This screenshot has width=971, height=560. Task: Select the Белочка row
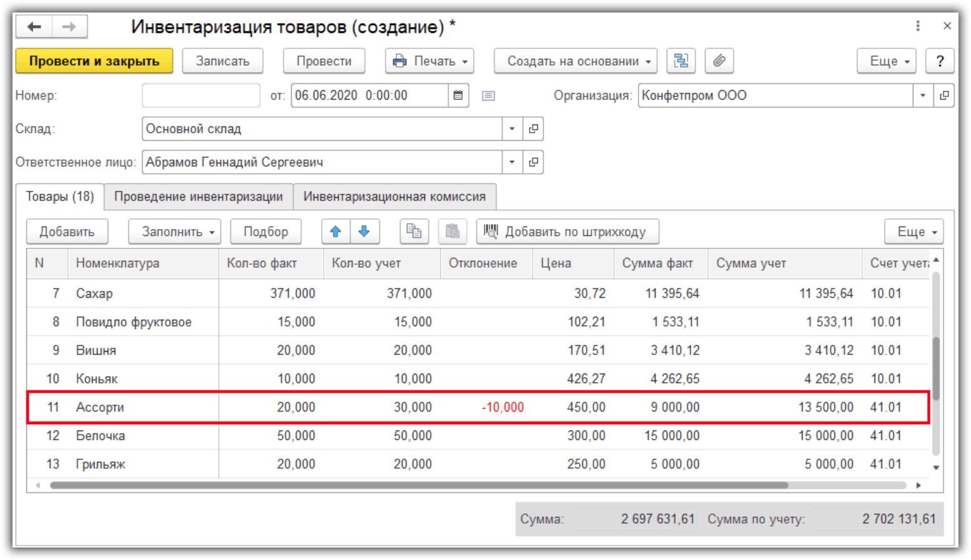pos(478,435)
